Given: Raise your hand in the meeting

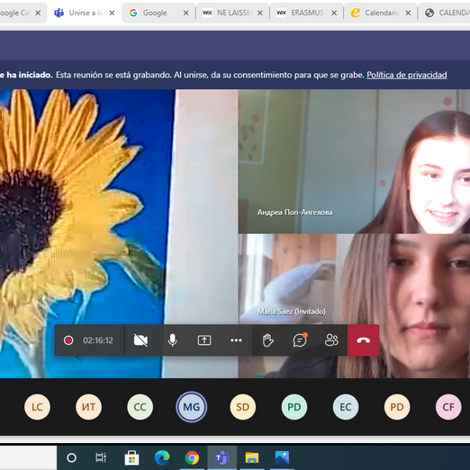Looking at the screenshot, I should click(x=267, y=340).
